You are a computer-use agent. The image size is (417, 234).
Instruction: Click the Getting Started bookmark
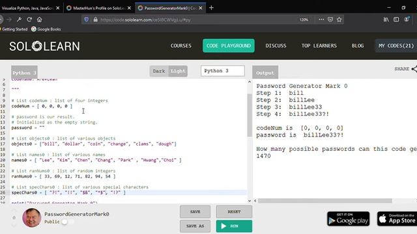click(x=14, y=29)
